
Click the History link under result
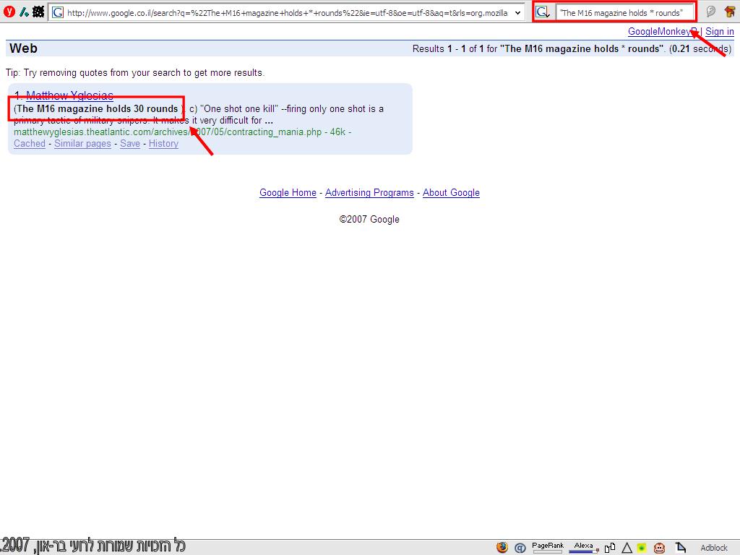click(x=163, y=144)
